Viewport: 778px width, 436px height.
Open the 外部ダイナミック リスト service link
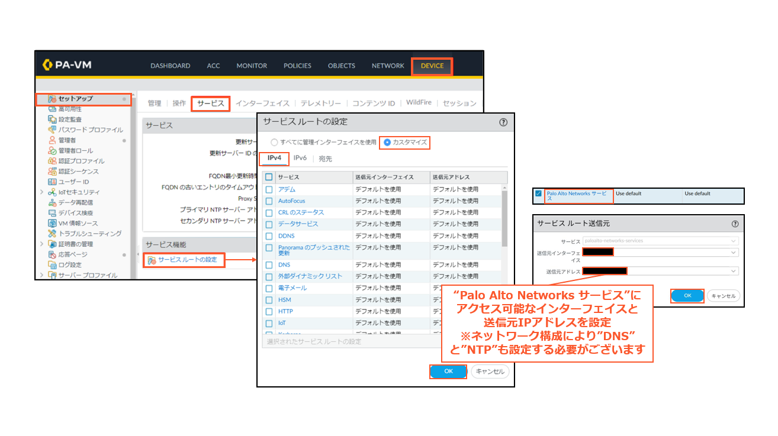310,276
